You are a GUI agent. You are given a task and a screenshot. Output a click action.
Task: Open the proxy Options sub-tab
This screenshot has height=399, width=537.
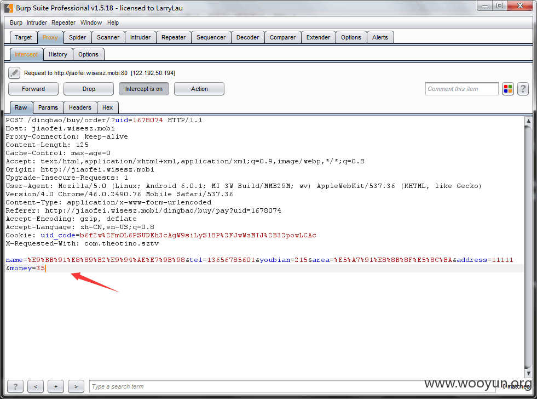[x=88, y=54]
